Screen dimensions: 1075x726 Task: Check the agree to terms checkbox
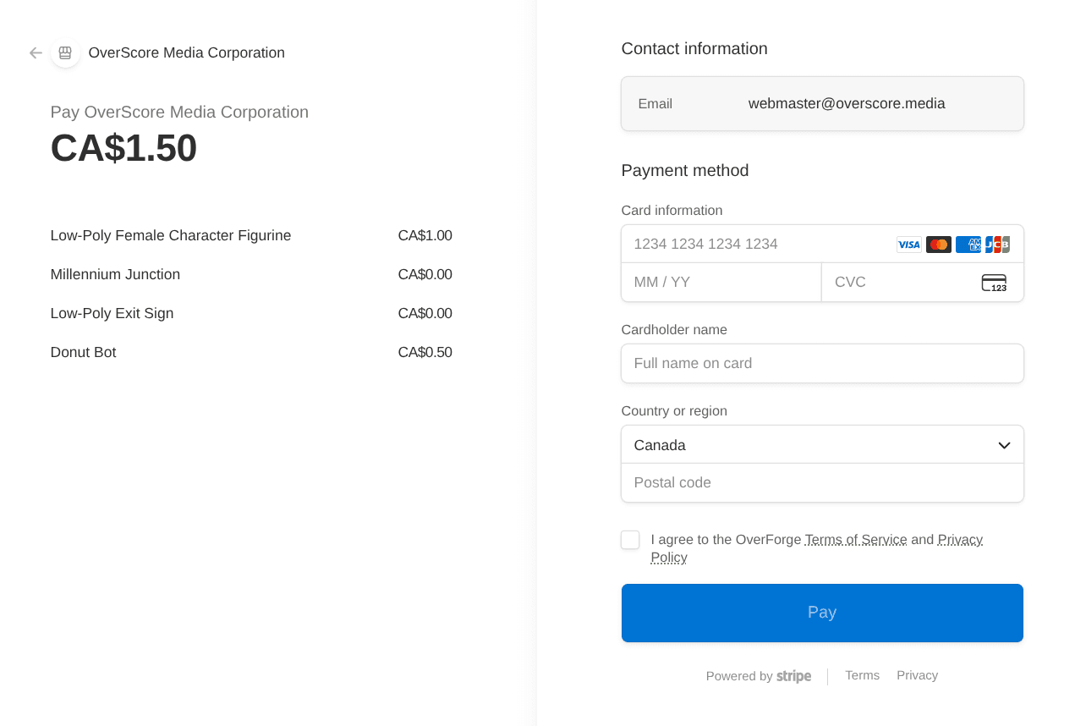630,540
